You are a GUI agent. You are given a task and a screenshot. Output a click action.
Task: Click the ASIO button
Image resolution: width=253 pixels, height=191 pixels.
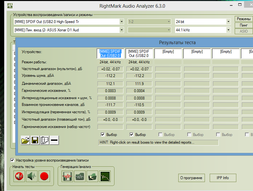(244, 31)
